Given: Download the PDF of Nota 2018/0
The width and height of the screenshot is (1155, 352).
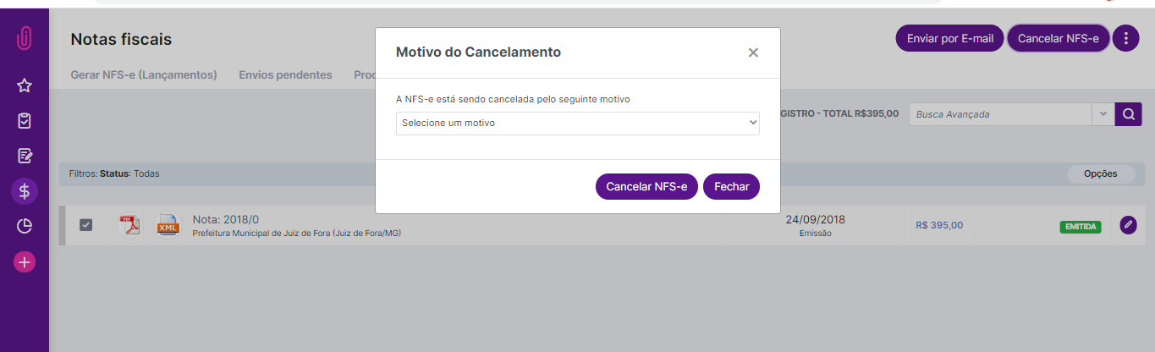Looking at the screenshot, I should coord(129,225).
